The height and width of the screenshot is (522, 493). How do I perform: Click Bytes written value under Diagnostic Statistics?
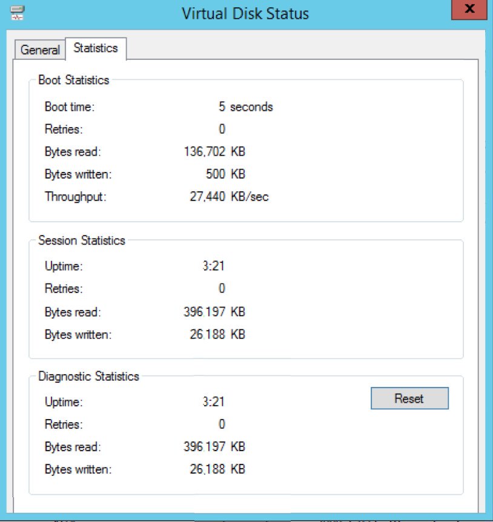[x=217, y=469]
